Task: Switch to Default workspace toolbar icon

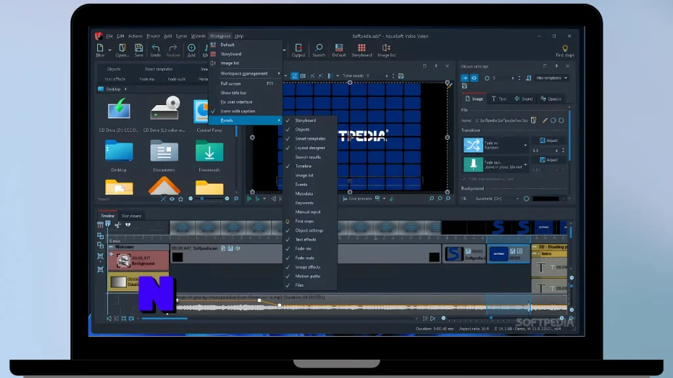Action: click(338, 48)
